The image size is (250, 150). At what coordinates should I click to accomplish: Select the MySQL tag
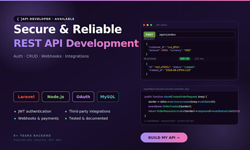(x=108, y=97)
